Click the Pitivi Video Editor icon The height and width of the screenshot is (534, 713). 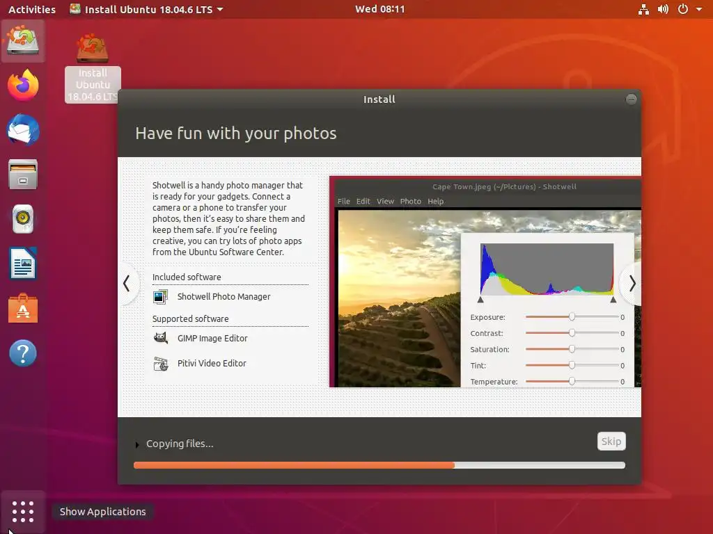tap(160, 363)
